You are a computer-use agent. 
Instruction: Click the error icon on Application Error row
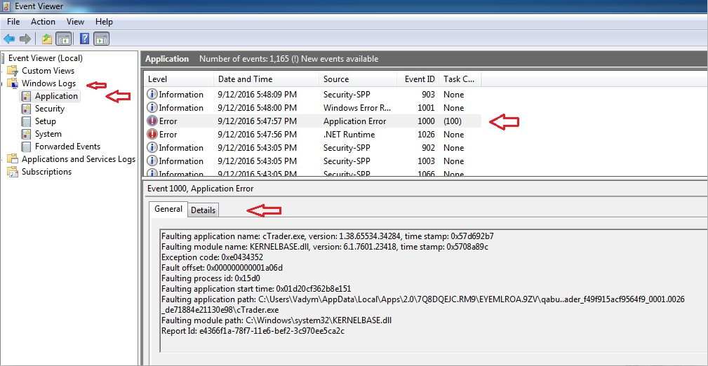point(152,121)
